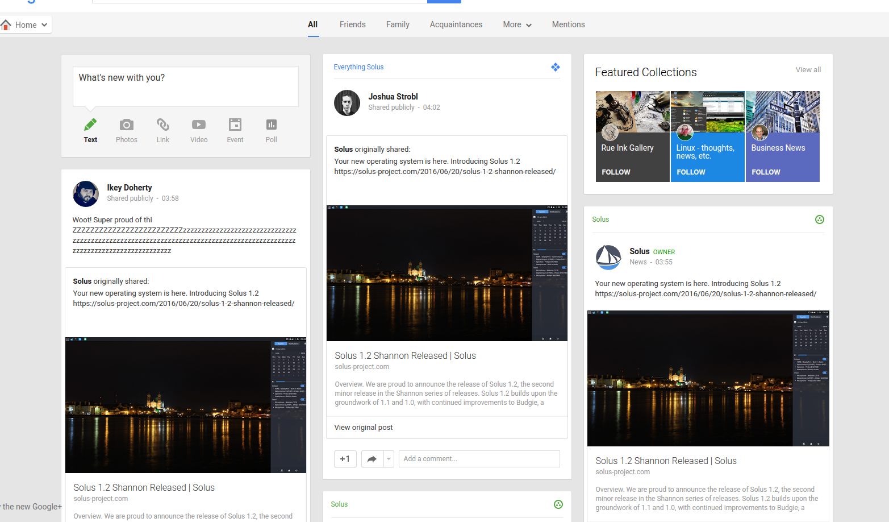Screen dimensions: 889x522
Task: Open the share options dropdown arrow
Action: point(389,459)
